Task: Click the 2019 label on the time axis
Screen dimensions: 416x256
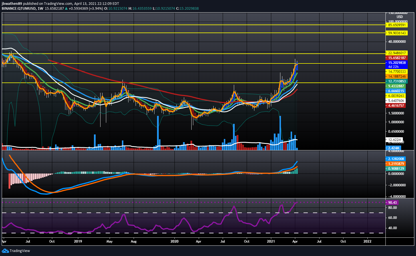Action: (x=78, y=241)
